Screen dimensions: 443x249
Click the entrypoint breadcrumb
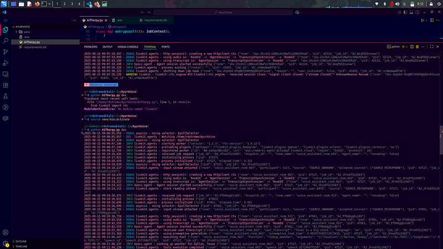click(x=117, y=27)
